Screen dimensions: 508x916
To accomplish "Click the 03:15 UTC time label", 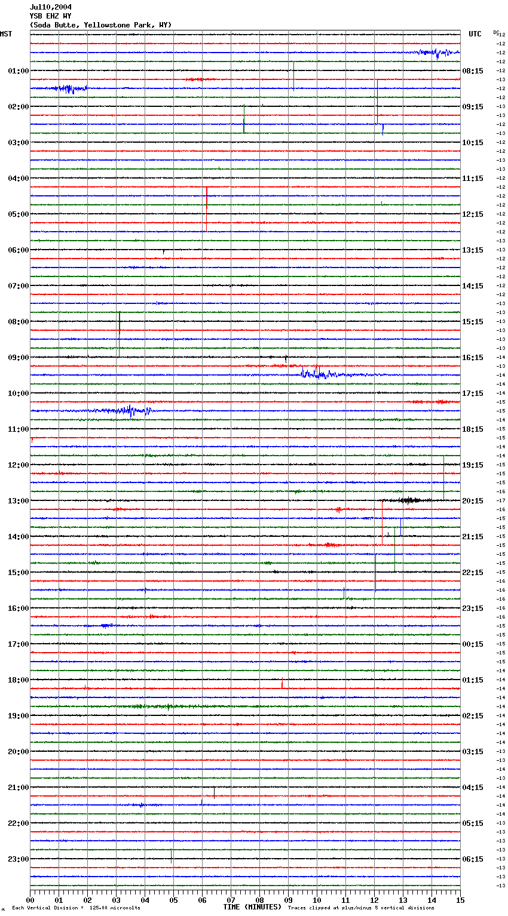I will (x=473, y=752).
